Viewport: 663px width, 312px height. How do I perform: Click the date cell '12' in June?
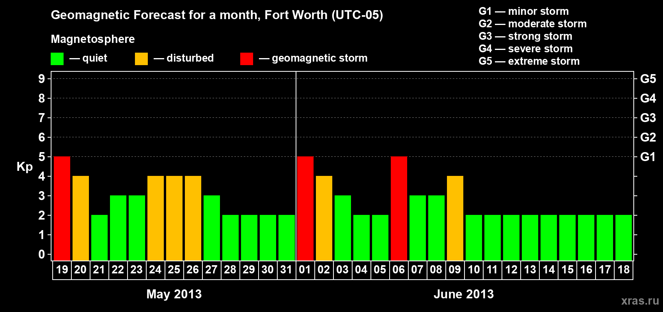(511, 270)
